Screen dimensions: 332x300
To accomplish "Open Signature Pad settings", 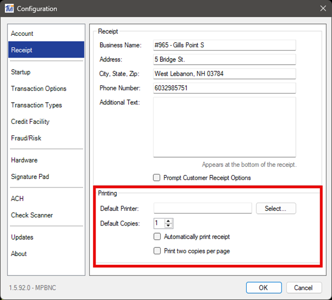I will [x=30, y=177].
